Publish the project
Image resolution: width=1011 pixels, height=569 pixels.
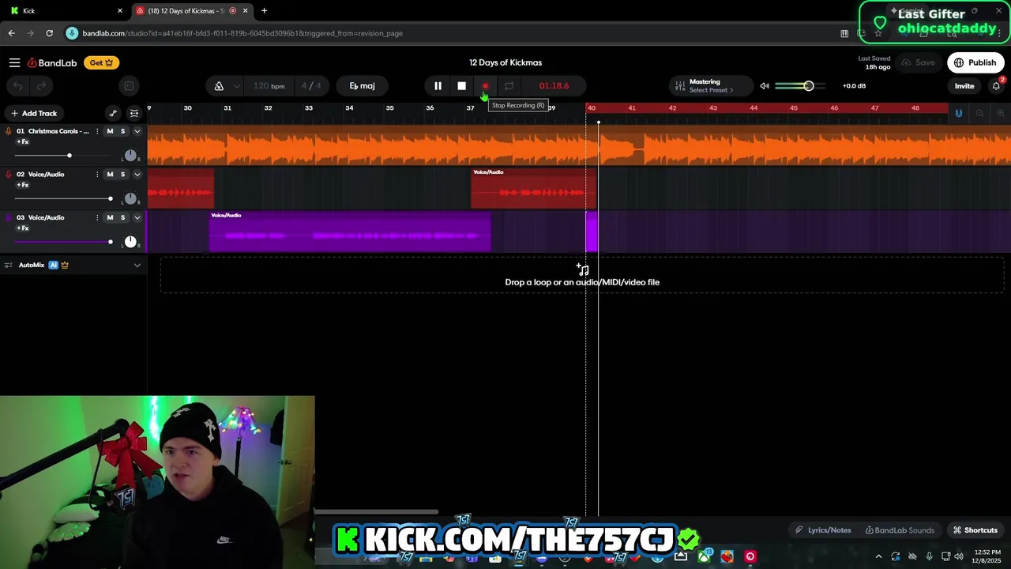tap(975, 62)
